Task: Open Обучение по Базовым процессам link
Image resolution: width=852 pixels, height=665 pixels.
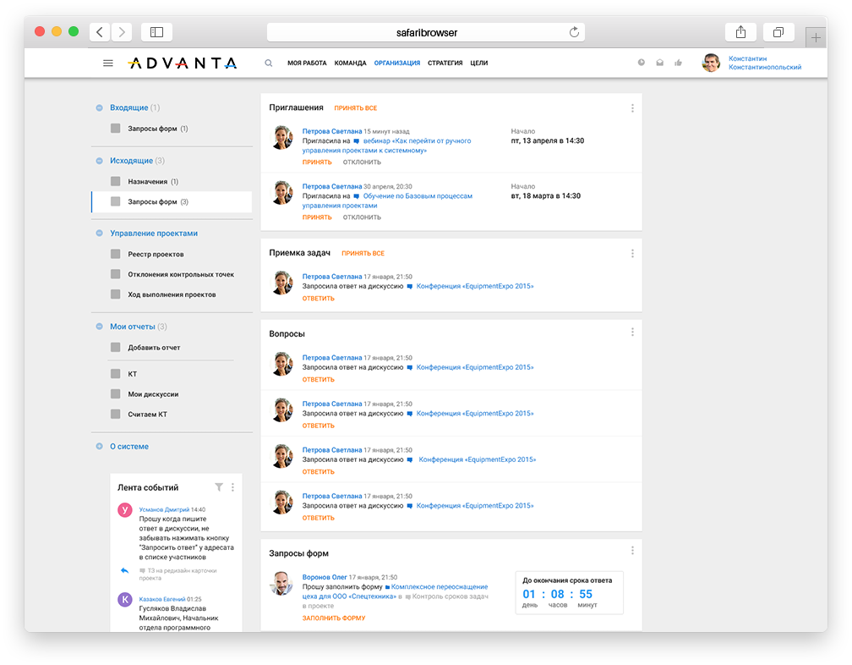Action: [x=387, y=201]
